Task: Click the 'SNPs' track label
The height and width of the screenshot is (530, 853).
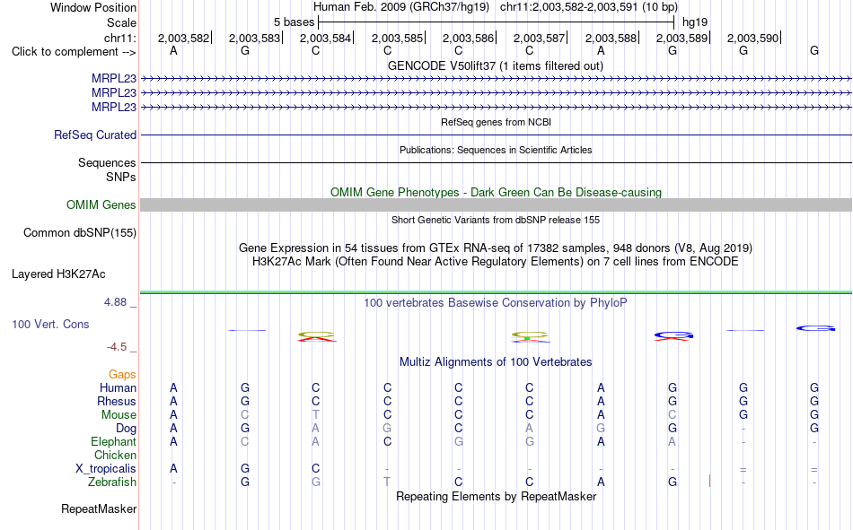Action: tap(121, 178)
